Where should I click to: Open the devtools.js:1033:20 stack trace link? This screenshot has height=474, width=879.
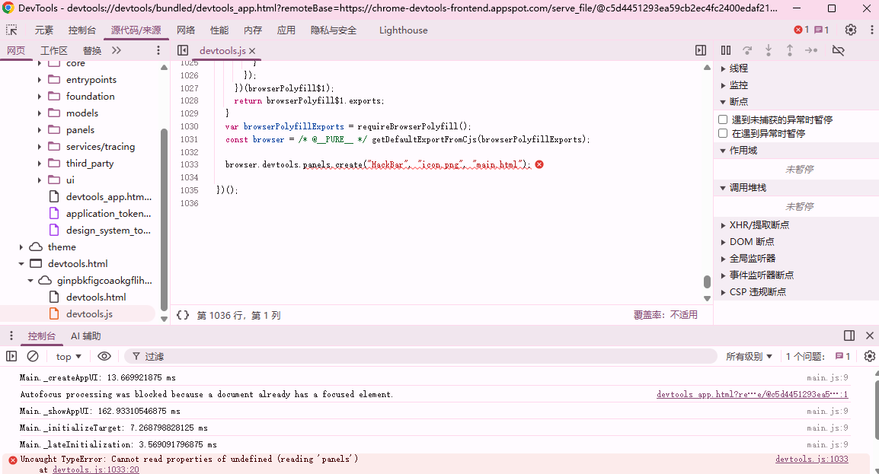tap(96, 469)
